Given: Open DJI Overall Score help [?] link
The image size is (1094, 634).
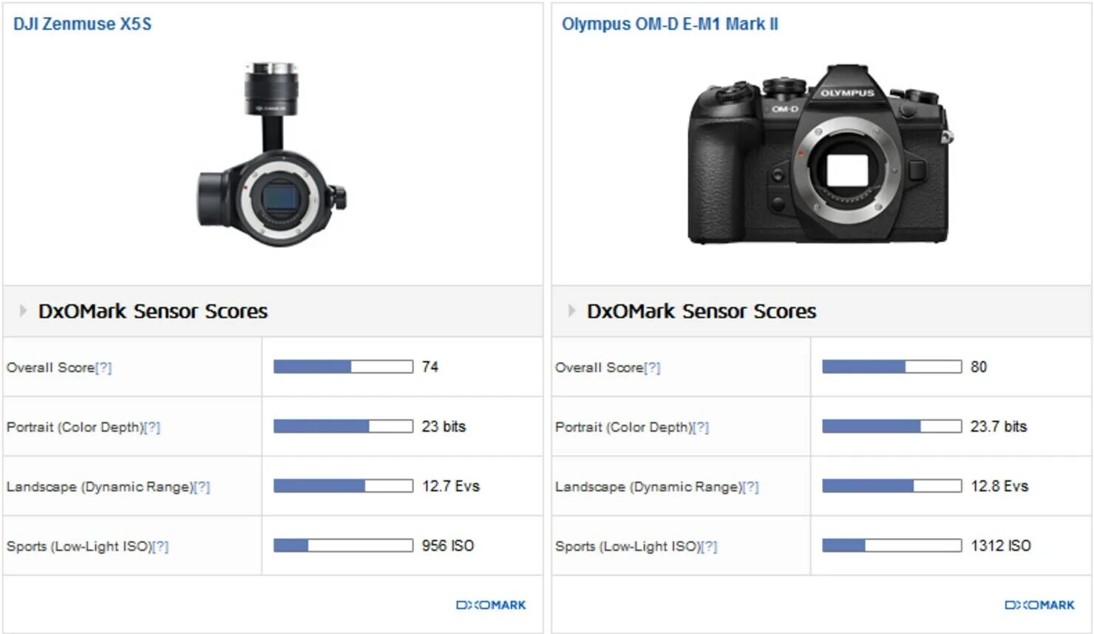Looking at the screenshot, I should coord(103,367).
